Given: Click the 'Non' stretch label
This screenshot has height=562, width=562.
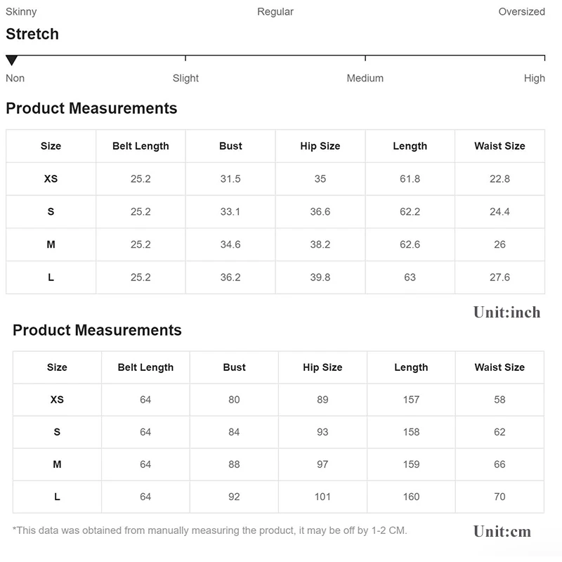Looking at the screenshot, I should [15, 78].
